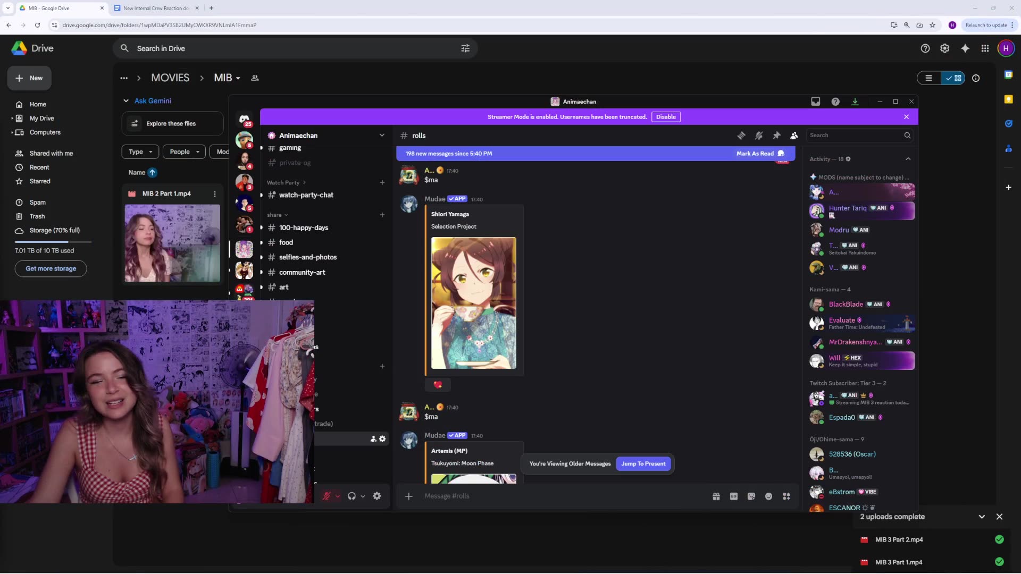The image size is (1021, 574).
Task: Open MIB 2 Part 1.mp4 thumbnail
Action: [172, 243]
